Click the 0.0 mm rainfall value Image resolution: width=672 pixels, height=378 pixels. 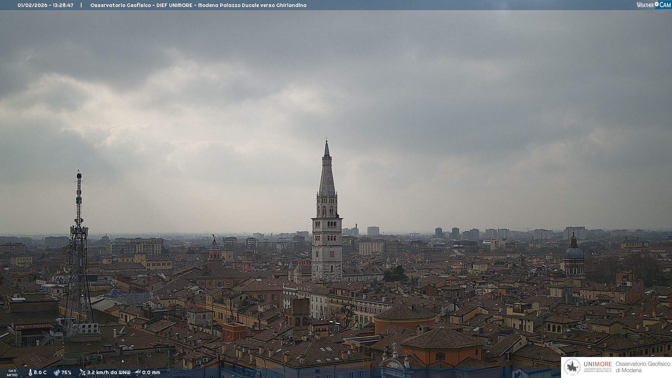151,373
